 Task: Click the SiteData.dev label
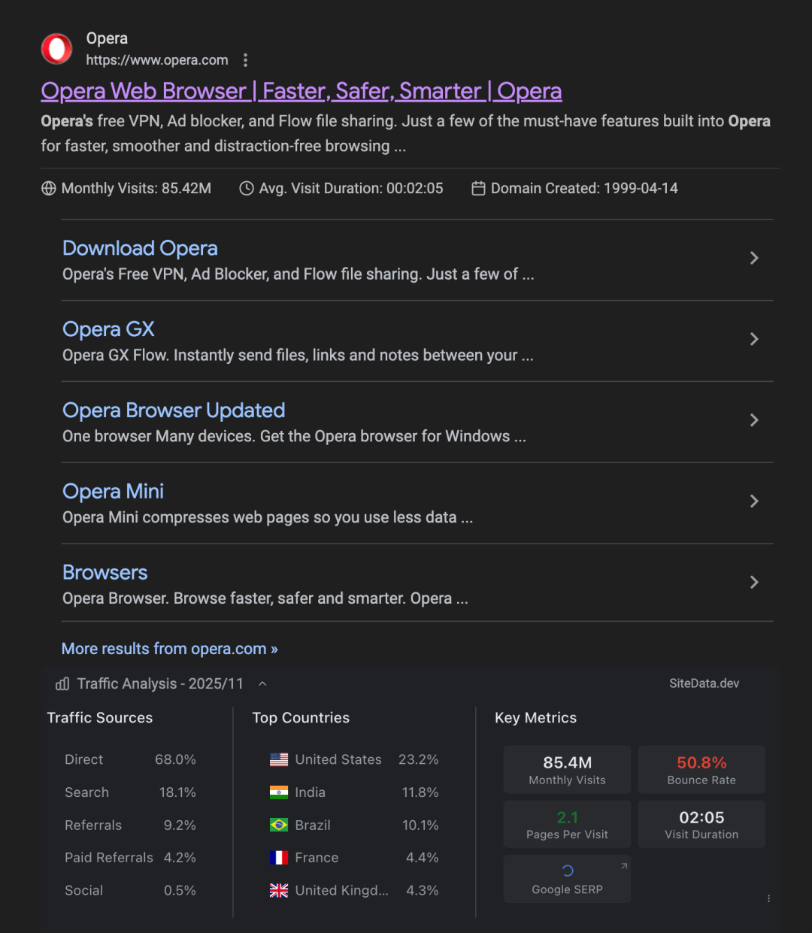(x=704, y=683)
